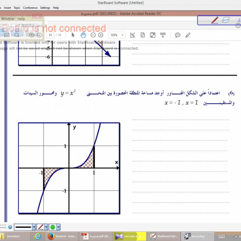Go to next page with down arrow
The image size is (241, 241).
point(39,35)
